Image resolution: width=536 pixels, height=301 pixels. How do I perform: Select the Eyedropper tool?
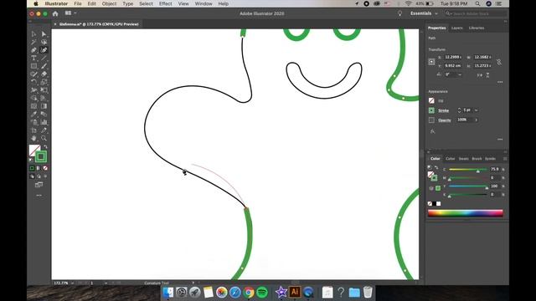tap(33, 114)
